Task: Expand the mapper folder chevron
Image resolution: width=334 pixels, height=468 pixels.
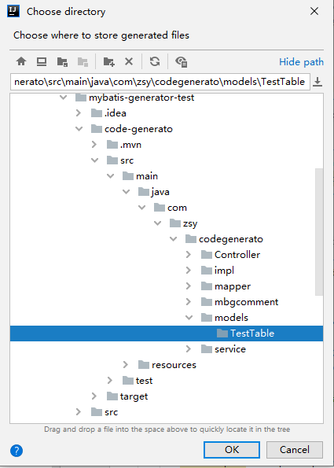Action: pos(189,286)
